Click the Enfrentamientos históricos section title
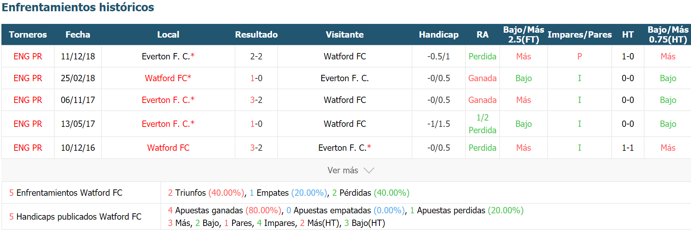The width and height of the screenshot is (691, 233). [78, 7]
